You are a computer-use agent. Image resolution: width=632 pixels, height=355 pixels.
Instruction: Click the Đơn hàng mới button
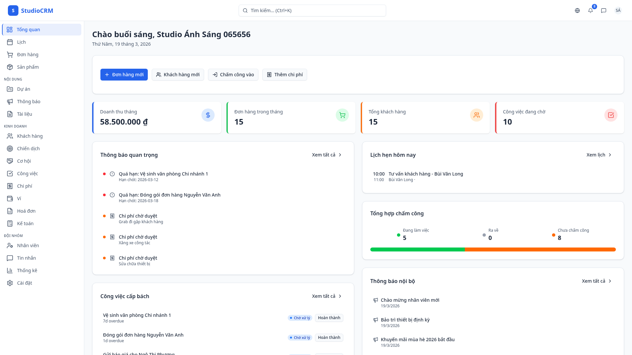124,75
